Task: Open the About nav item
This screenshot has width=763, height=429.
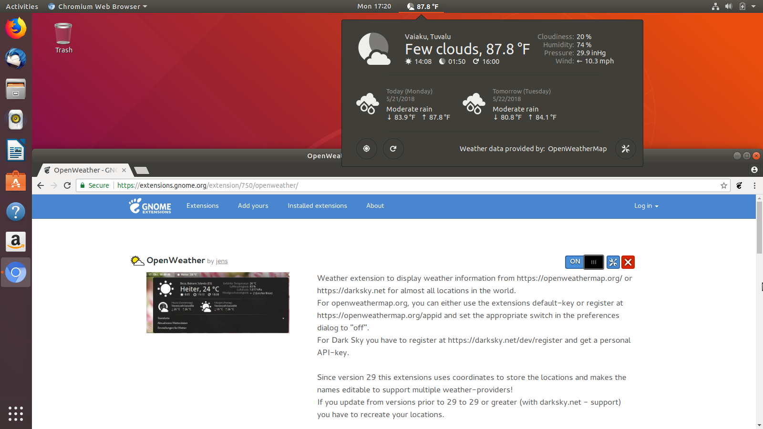Action: [375, 206]
